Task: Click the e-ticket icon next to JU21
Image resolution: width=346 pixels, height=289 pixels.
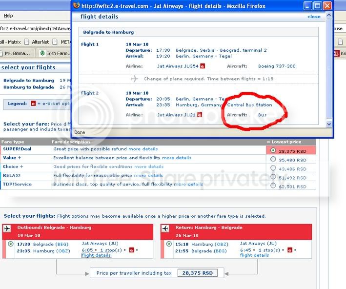Action: click(200, 115)
